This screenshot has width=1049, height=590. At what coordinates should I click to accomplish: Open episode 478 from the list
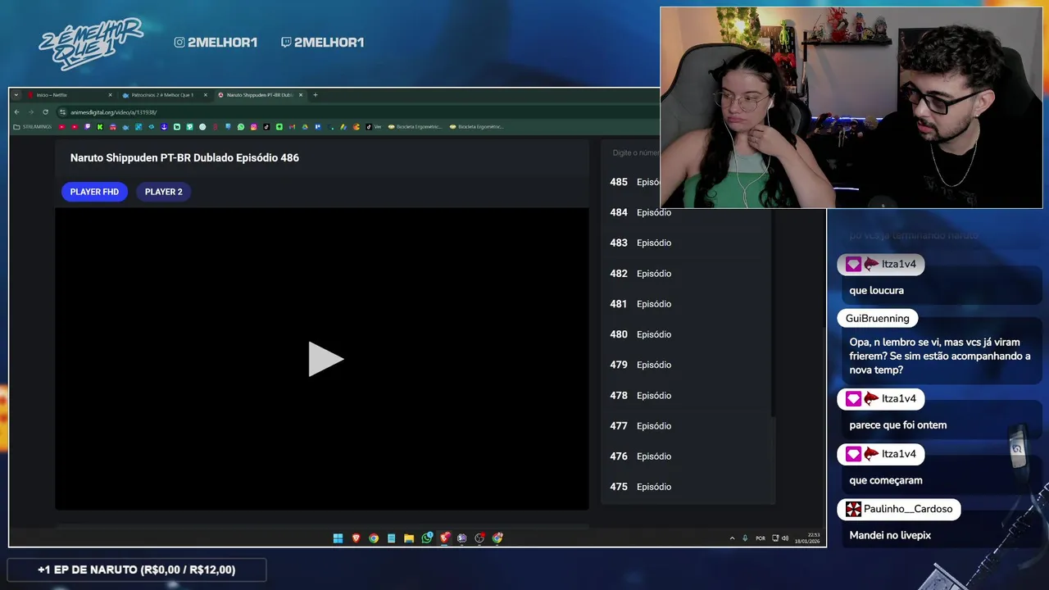coord(686,395)
